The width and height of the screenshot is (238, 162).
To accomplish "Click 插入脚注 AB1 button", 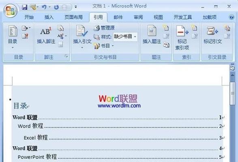I will (x=46, y=35).
